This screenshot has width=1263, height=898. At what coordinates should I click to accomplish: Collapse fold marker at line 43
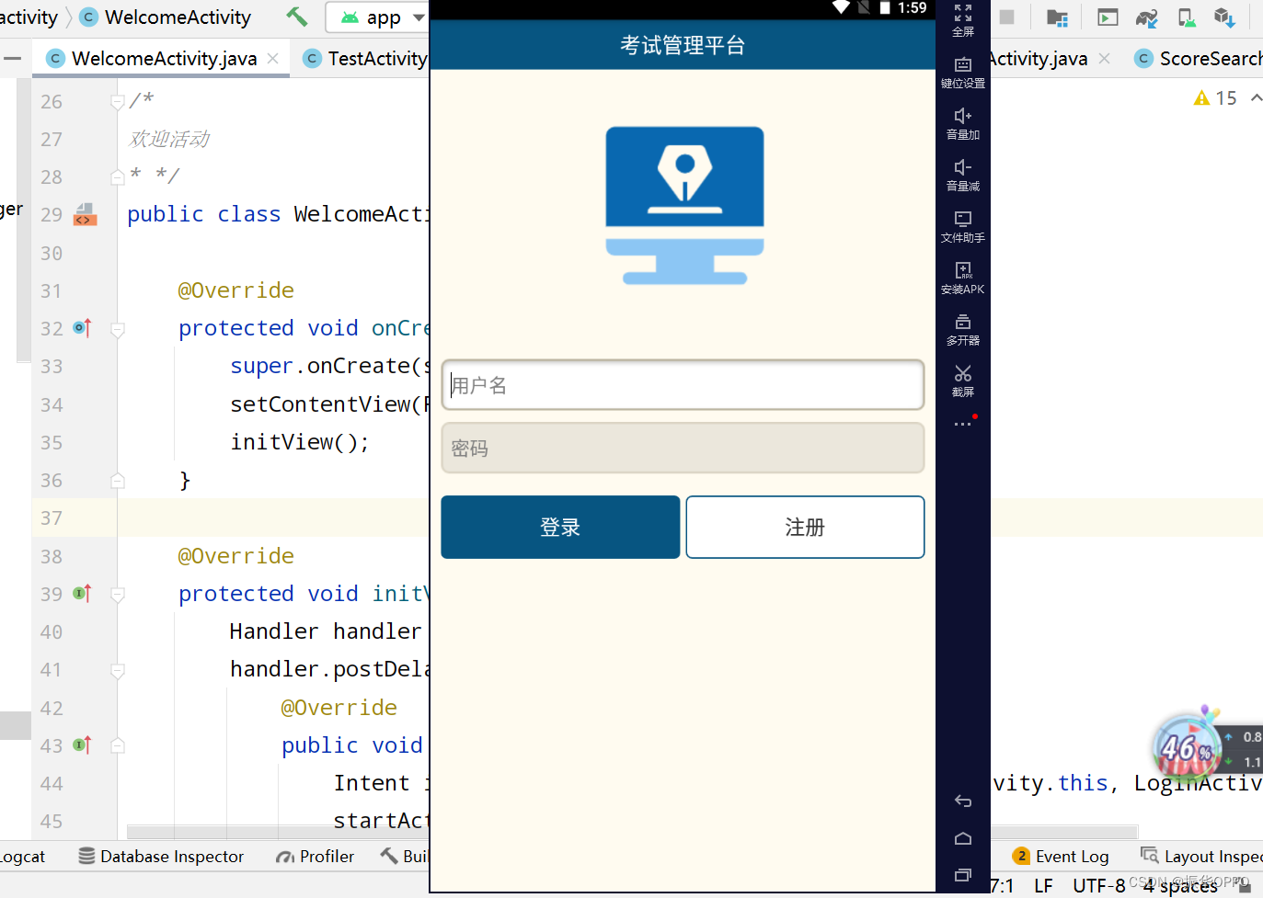(x=118, y=746)
